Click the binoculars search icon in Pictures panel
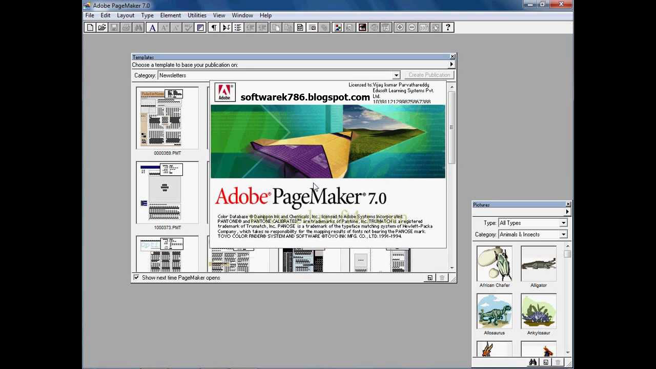 [x=533, y=362]
